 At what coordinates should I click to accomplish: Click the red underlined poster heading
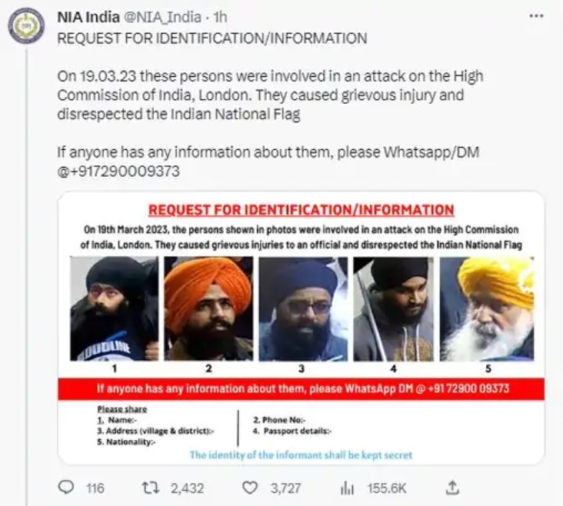301,210
